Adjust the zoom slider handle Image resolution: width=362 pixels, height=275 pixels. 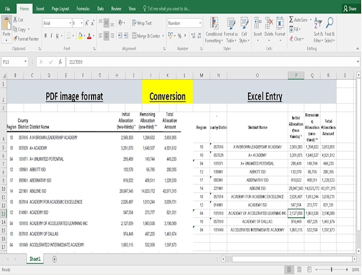[332, 269]
